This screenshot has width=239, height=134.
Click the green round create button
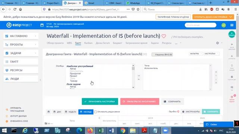[232, 34]
